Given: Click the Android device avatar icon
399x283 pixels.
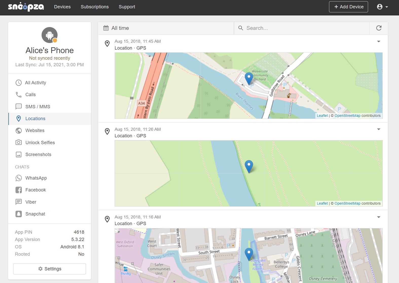Looking at the screenshot, I should 49,35.
